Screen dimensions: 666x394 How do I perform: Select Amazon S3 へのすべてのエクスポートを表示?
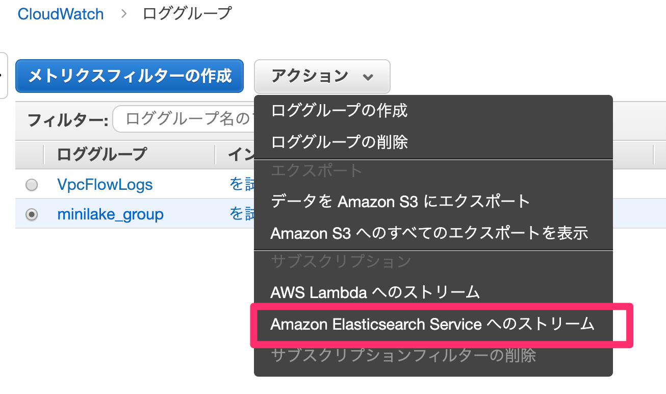pyautogui.click(x=429, y=233)
